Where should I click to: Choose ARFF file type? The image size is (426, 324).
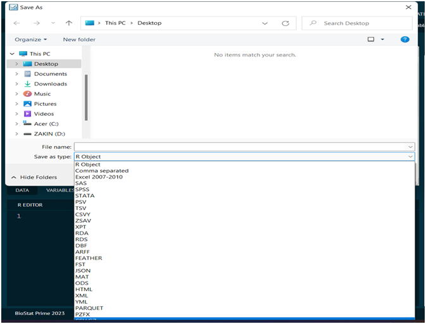pyautogui.click(x=244, y=252)
